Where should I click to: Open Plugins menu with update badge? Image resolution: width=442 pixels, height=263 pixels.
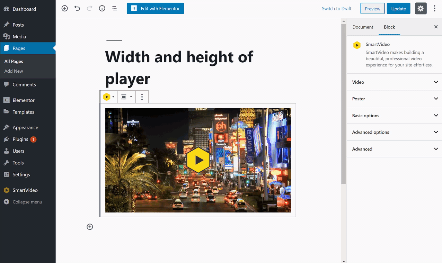point(28,139)
